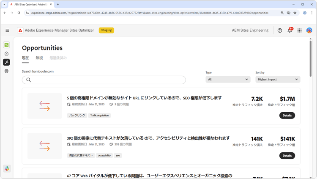Click the Opportunities page heading
Viewport: 317px width, 179px height.
(x=42, y=48)
